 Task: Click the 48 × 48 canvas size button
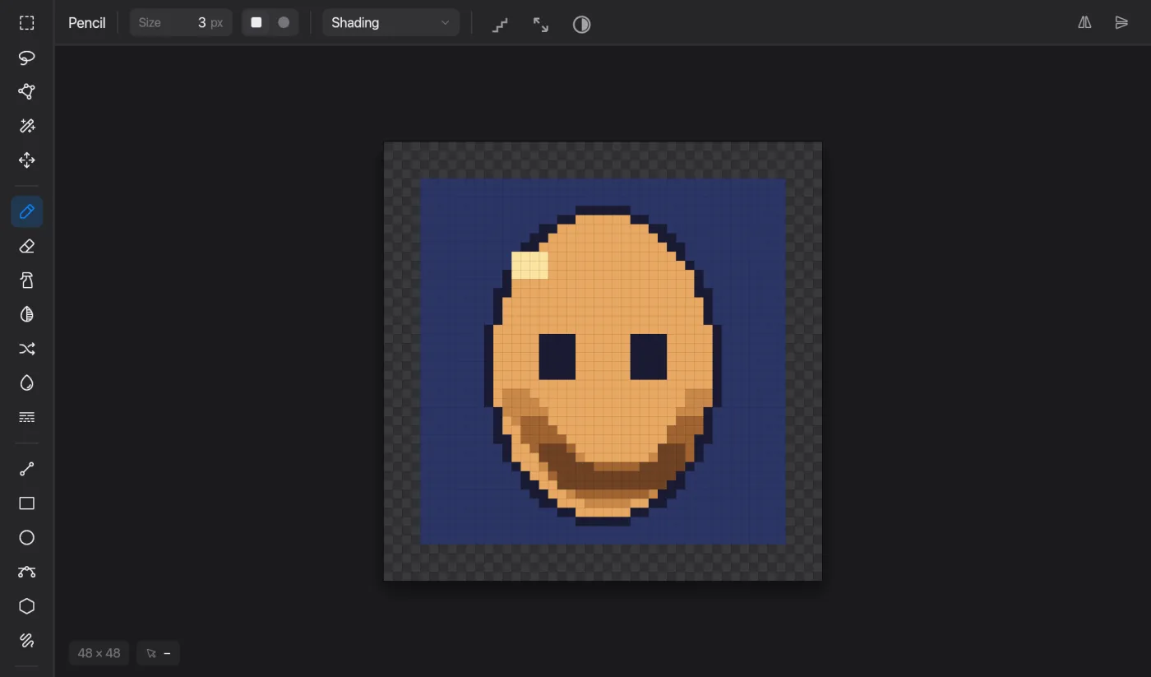[x=99, y=653]
